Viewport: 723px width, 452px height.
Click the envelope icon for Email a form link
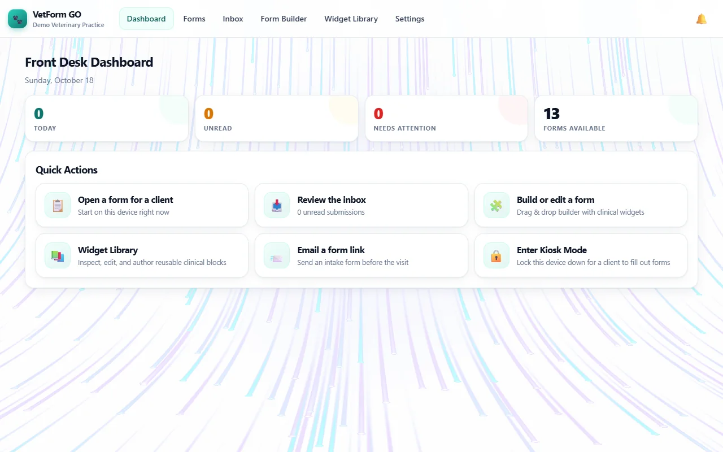pyautogui.click(x=277, y=256)
